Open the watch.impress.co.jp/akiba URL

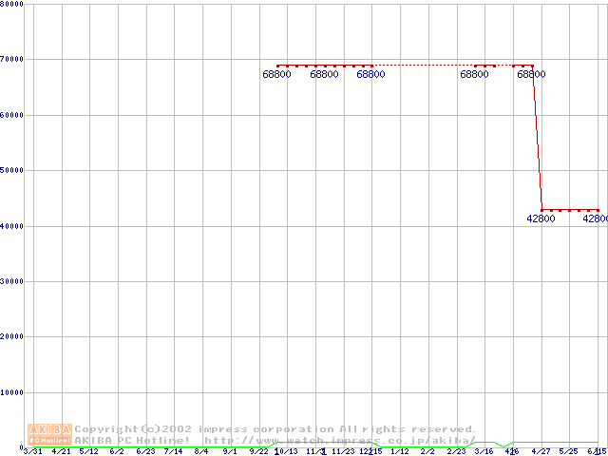[339, 441]
